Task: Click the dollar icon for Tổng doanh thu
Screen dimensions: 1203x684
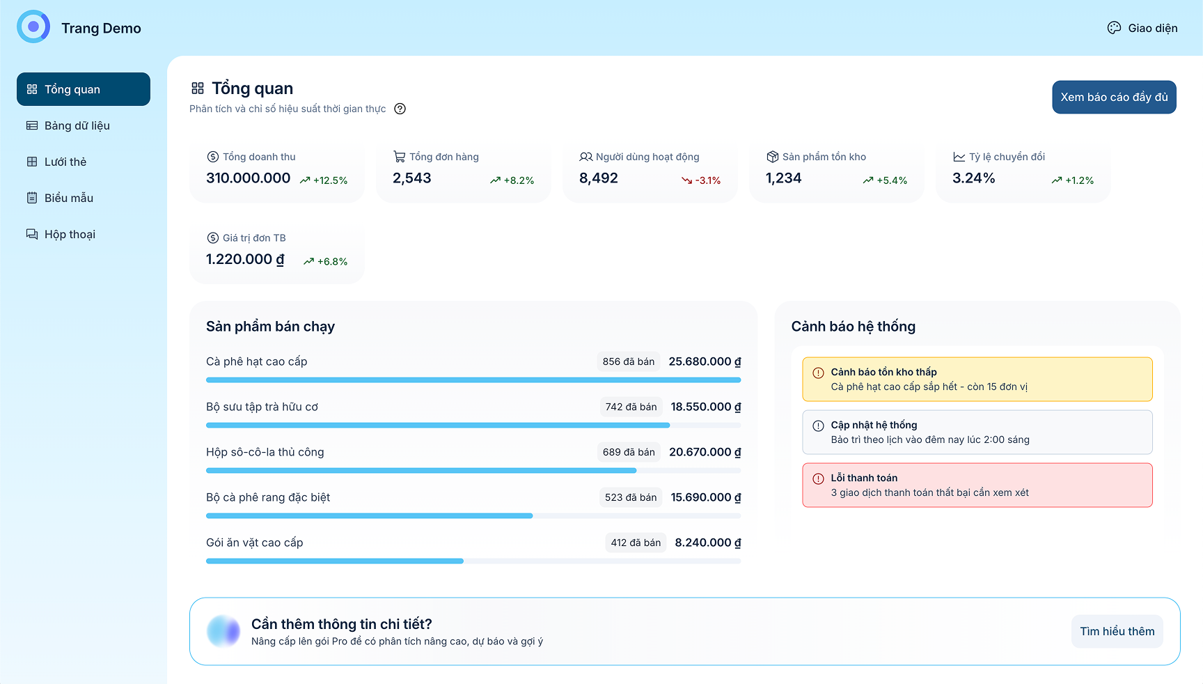Action: pyautogui.click(x=212, y=157)
